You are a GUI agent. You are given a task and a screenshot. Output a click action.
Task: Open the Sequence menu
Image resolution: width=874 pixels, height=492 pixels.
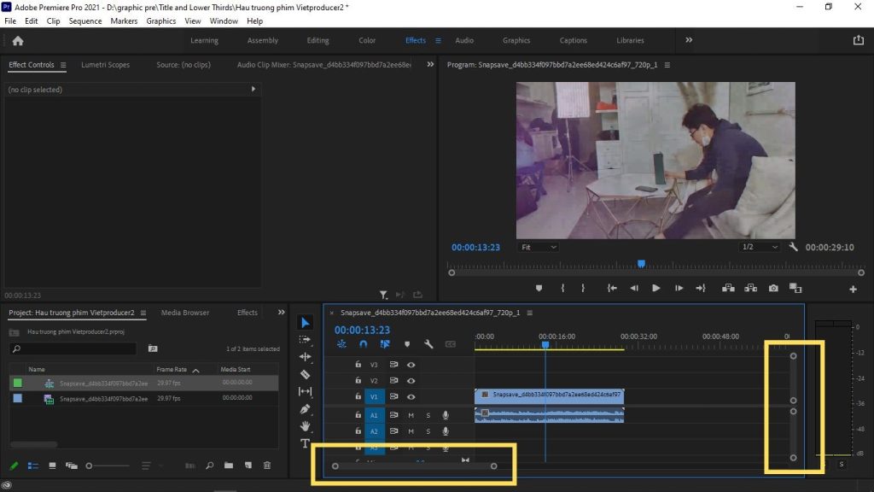pyautogui.click(x=84, y=20)
